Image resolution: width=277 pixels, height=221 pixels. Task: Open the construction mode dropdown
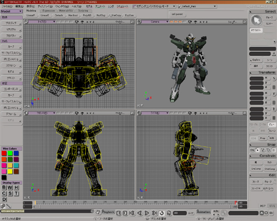point(154,6)
